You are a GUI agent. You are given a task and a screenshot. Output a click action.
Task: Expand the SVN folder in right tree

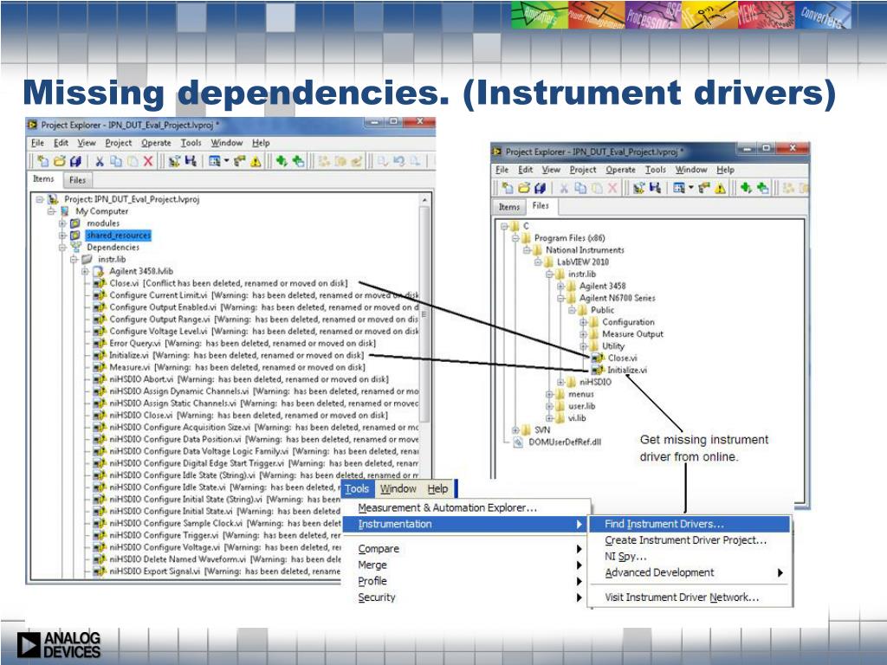click(x=515, y=430)
